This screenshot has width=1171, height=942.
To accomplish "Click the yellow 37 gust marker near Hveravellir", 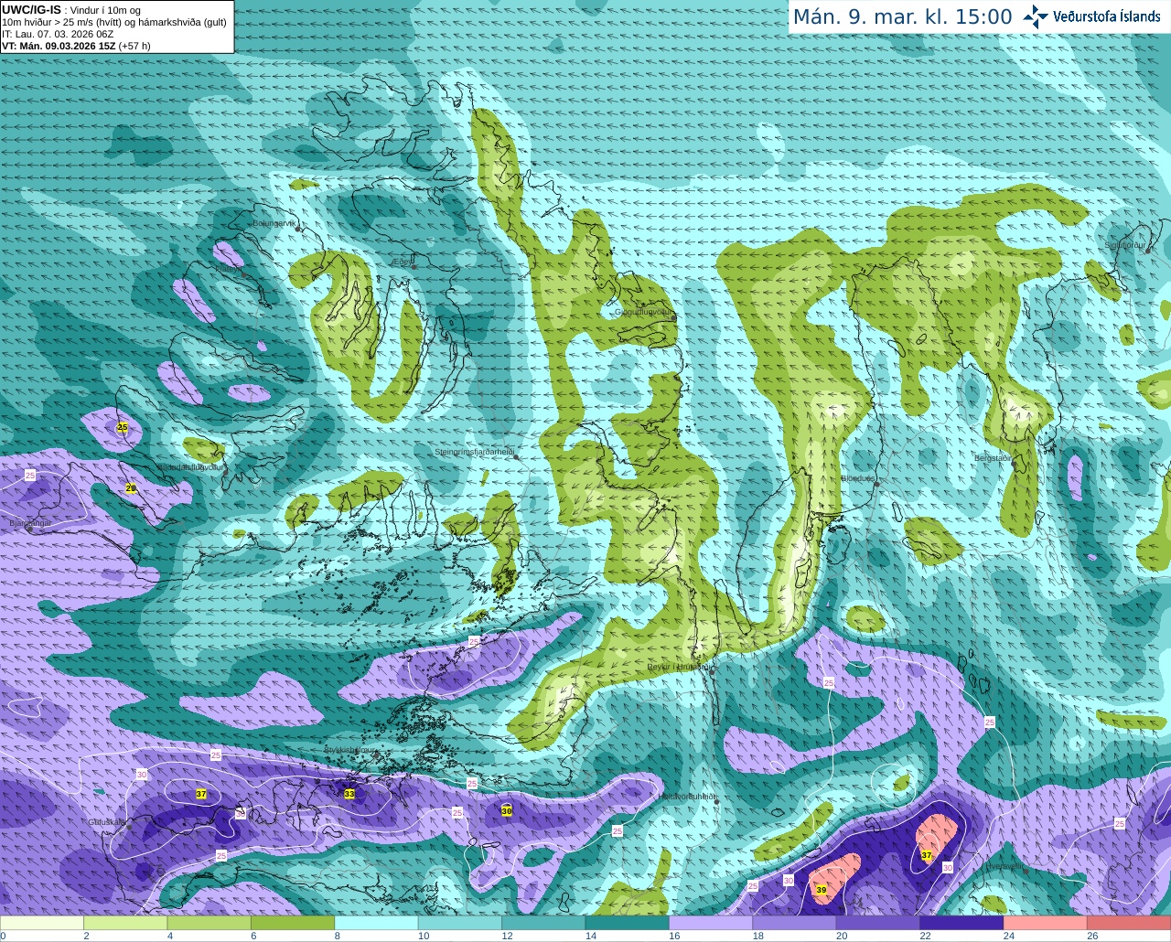I will click(x=927, y=856).
